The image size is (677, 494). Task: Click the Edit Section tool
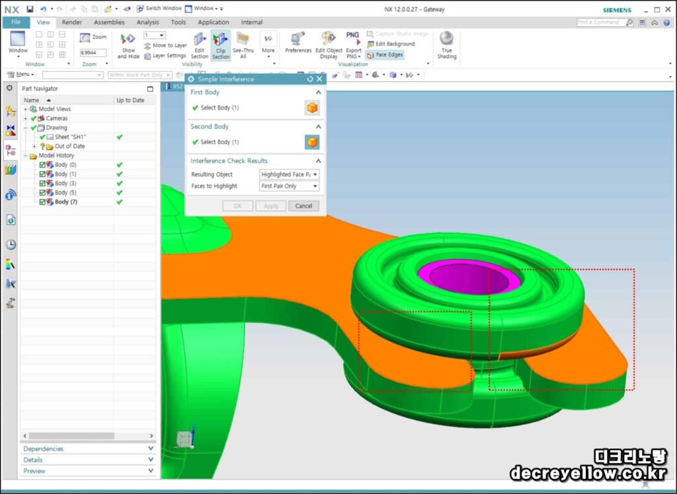point(200,46)
